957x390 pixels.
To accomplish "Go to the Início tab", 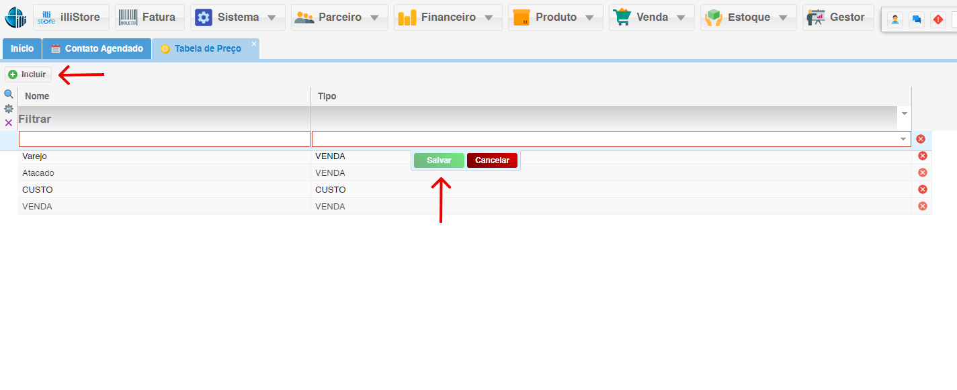I will pos(22,49).
